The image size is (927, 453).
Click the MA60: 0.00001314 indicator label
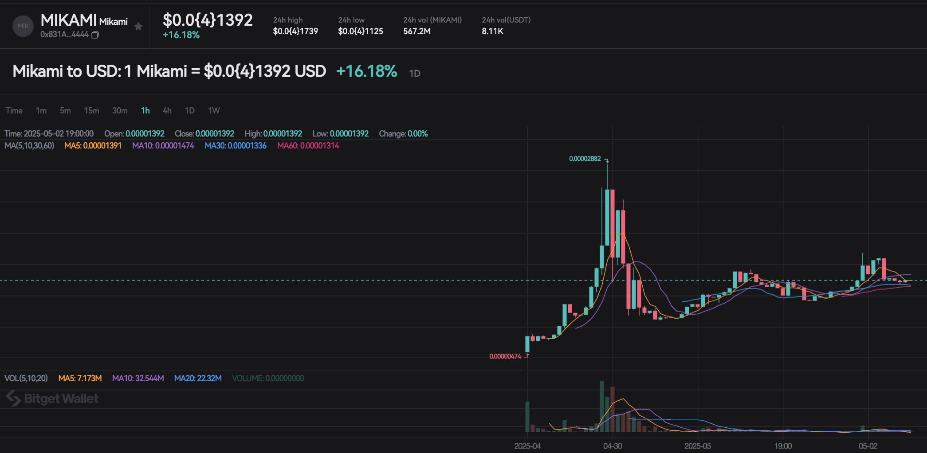tap(308, 146)
